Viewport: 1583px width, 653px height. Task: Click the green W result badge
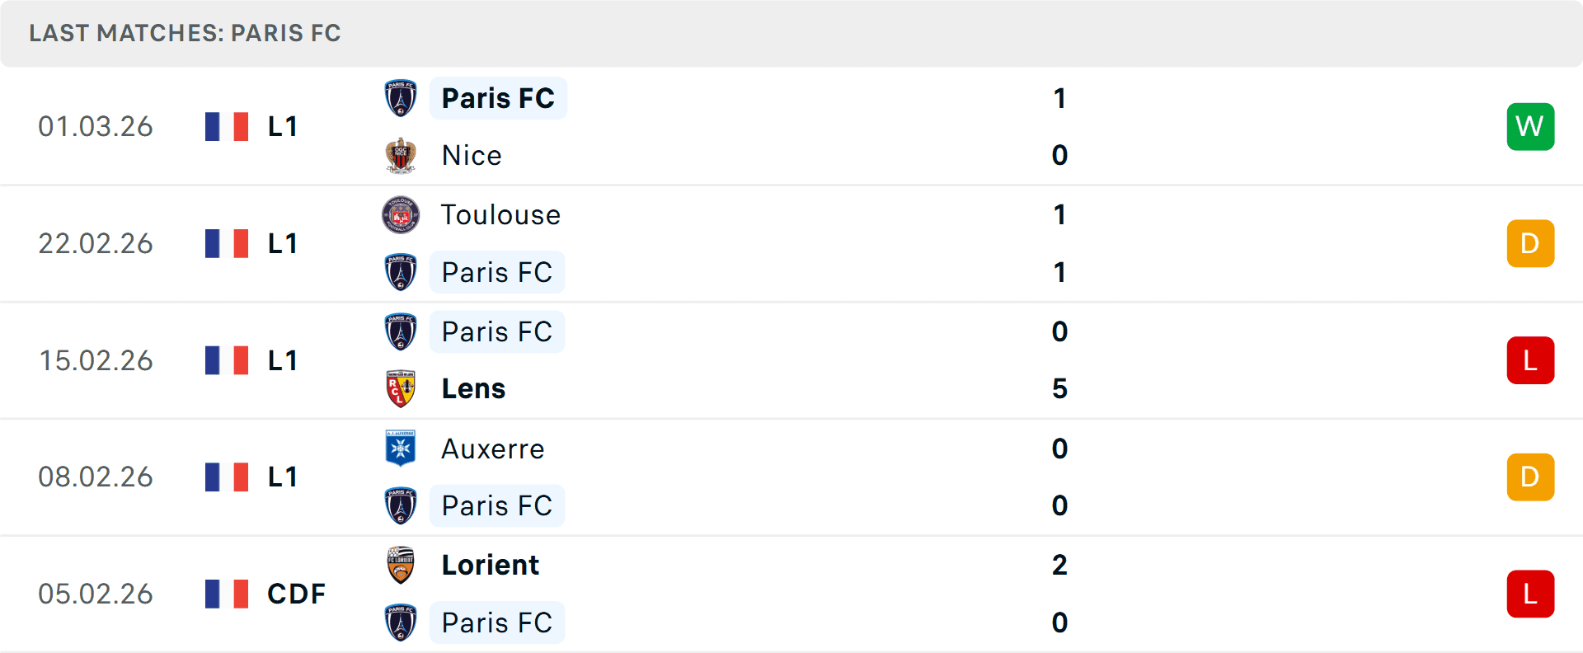point(1530,126)
